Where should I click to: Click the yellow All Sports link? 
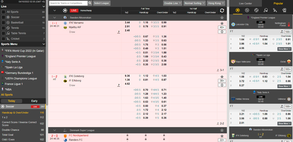tap(7, 95)
